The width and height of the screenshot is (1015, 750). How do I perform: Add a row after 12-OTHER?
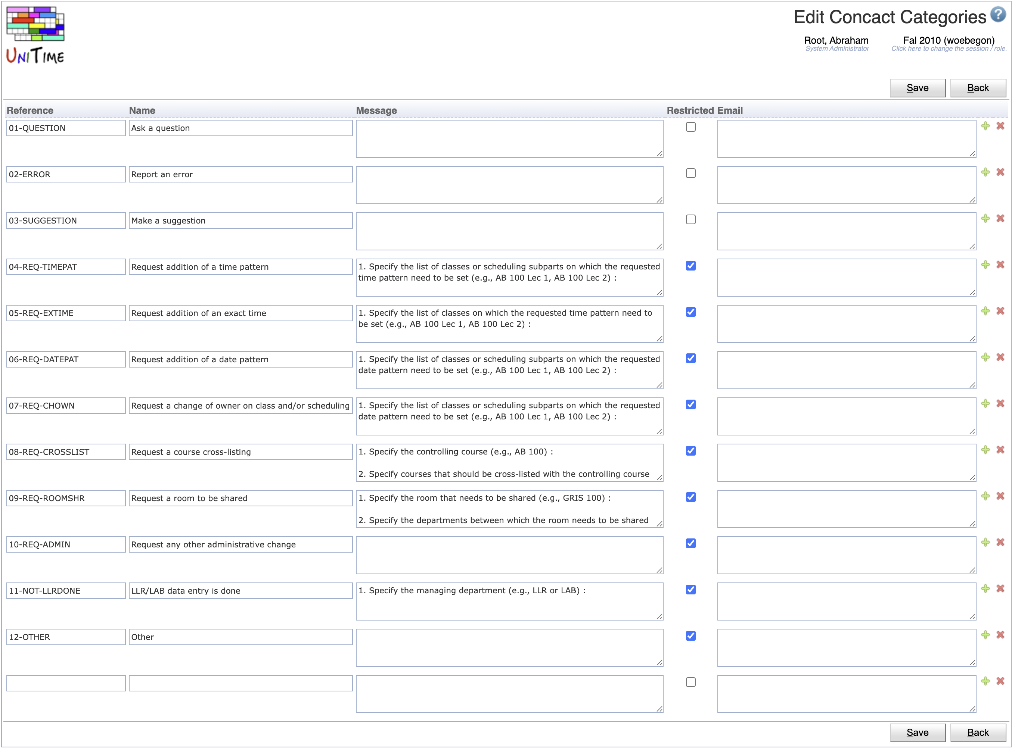(986, 635)
